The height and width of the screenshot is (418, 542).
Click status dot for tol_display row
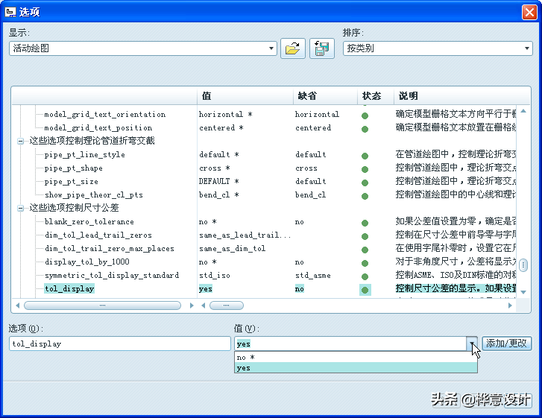pos(365,290)
